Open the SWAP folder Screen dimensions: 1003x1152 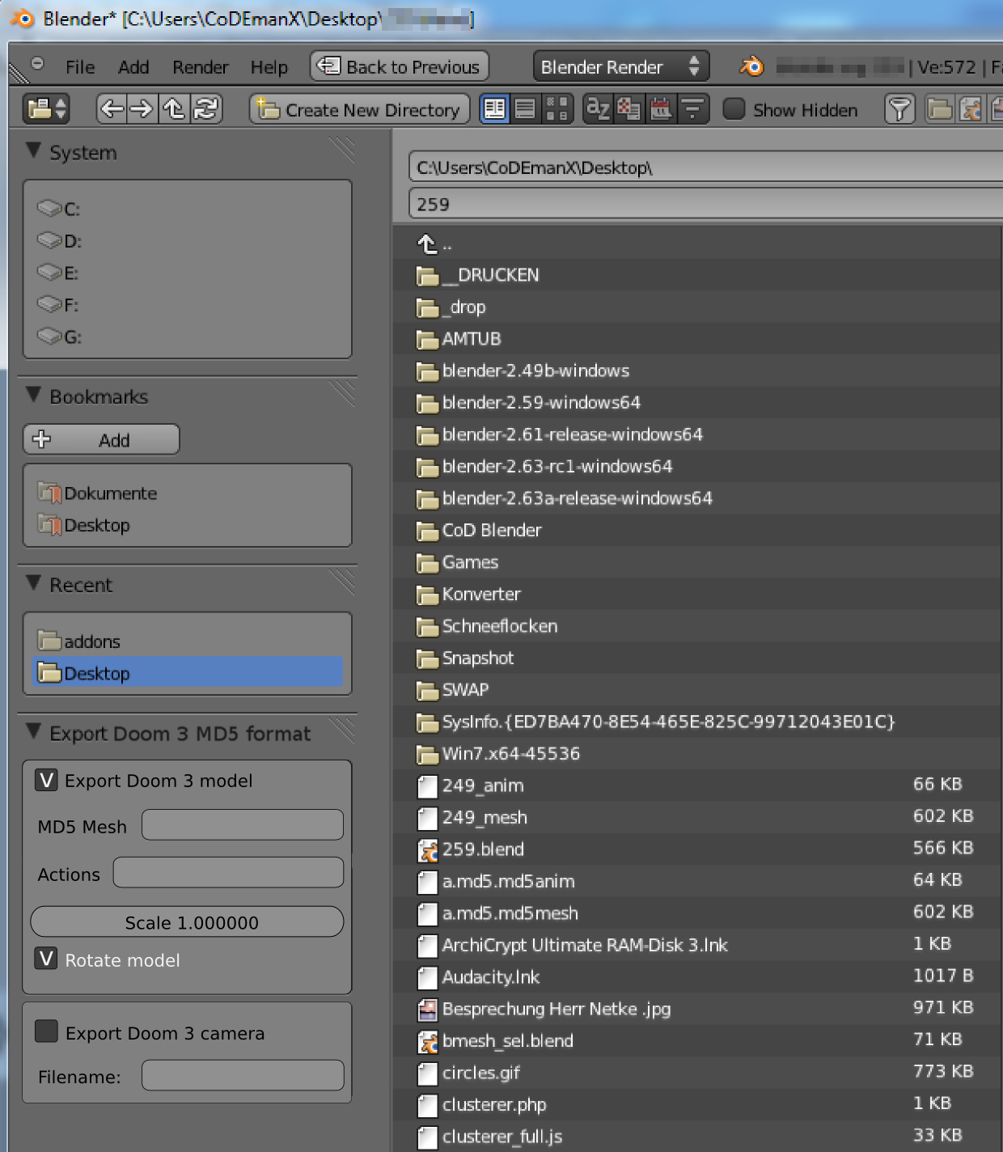697,689
